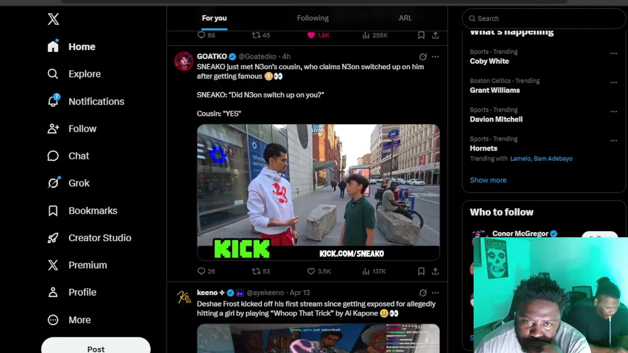This screenshot has height=353, width=628.
Task: Open more options for Hornets trend
Action: [x=613, y=140]
